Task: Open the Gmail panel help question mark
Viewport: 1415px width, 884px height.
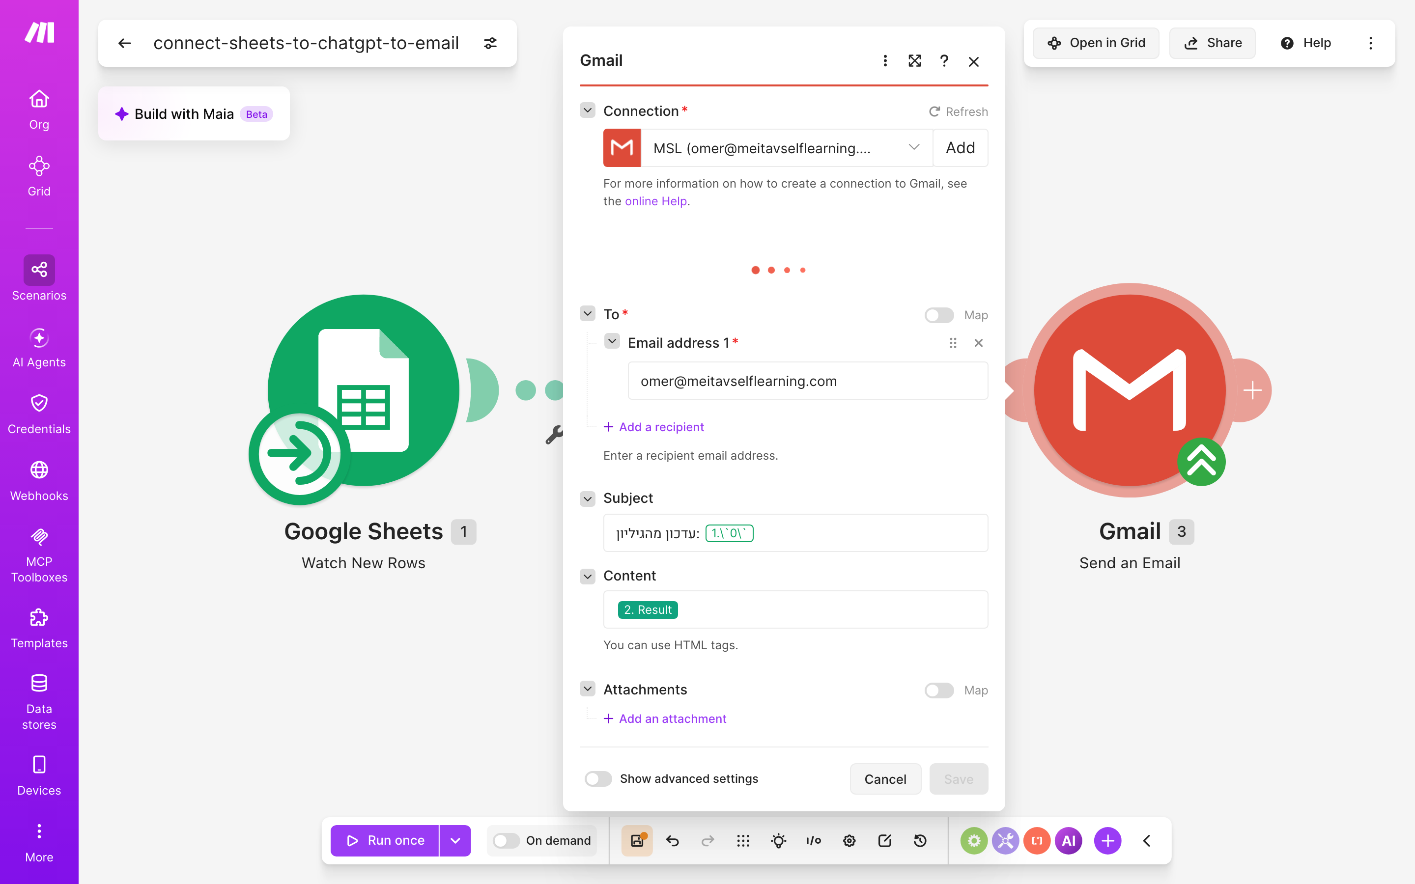Action: pos(944,61)
